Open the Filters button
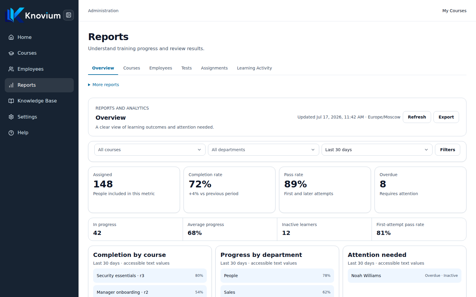The width and height of the screenshot is (476, 297). [x=447, y=150]
